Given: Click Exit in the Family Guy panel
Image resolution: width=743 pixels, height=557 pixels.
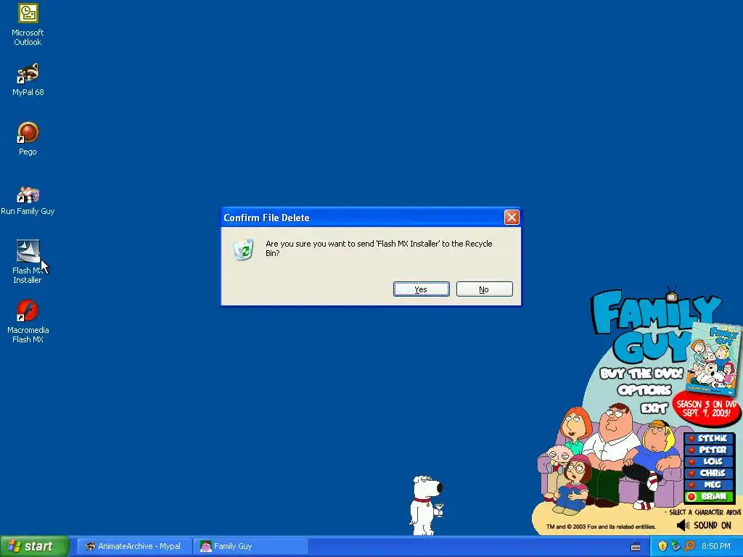Looking at the screenshot, I should coord(654,408).
